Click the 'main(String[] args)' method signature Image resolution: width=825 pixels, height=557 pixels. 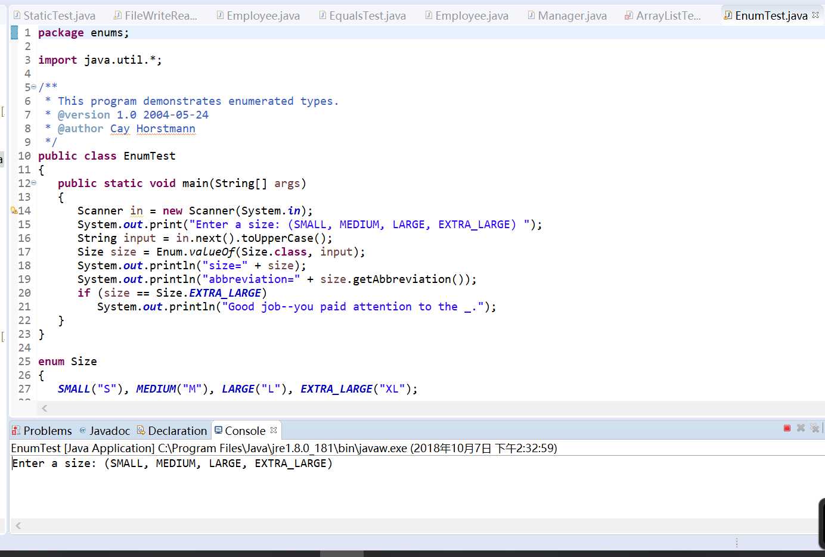tap(244, 183)
